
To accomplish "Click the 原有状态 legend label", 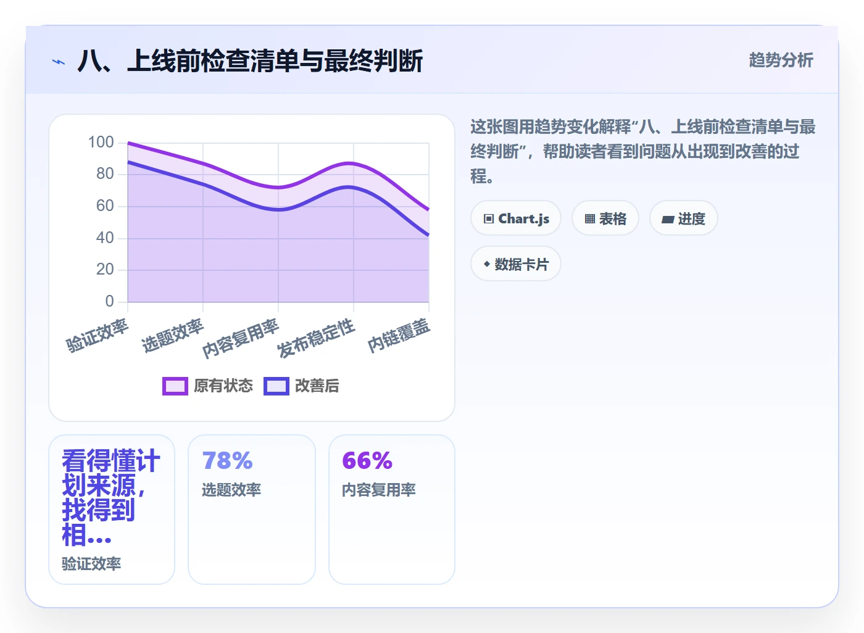I will (223, 386).
